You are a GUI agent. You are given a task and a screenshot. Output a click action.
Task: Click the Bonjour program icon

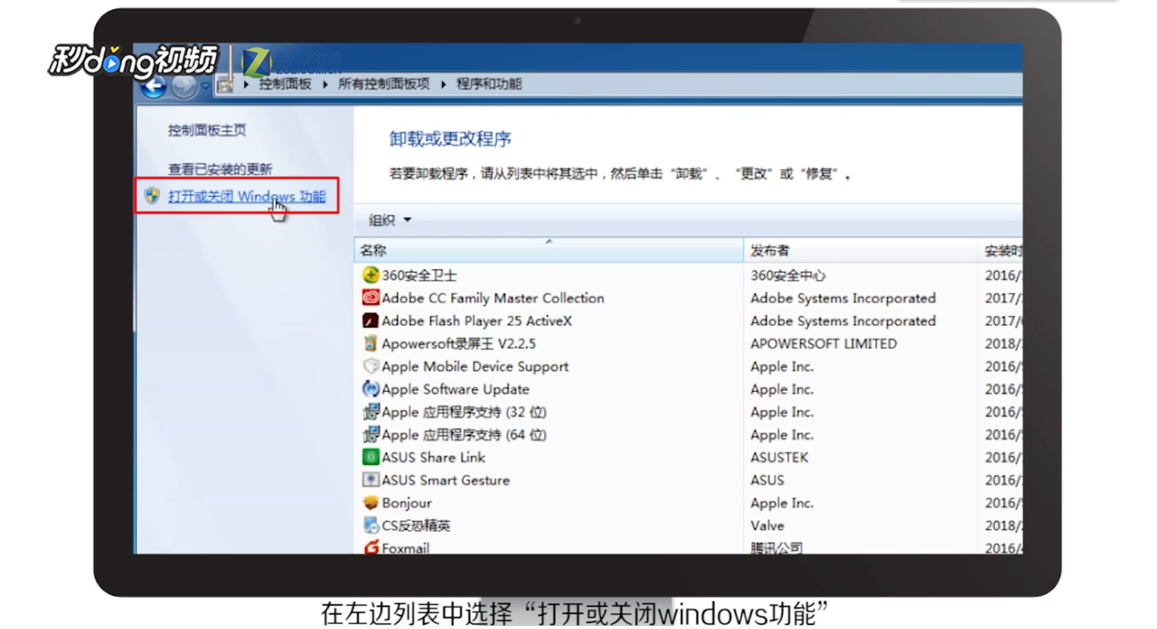pos(371,503)
